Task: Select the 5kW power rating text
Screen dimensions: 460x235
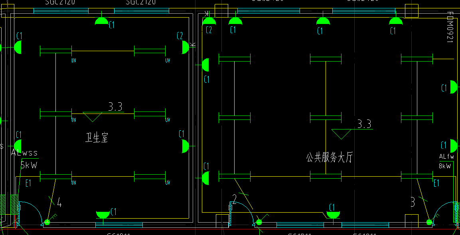Action: point(29,165)
